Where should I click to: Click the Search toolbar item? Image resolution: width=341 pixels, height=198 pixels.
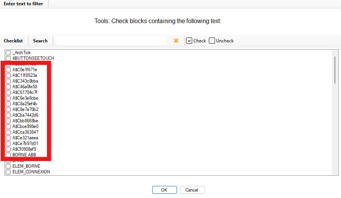pyautogui.click(x=40, y=41)
